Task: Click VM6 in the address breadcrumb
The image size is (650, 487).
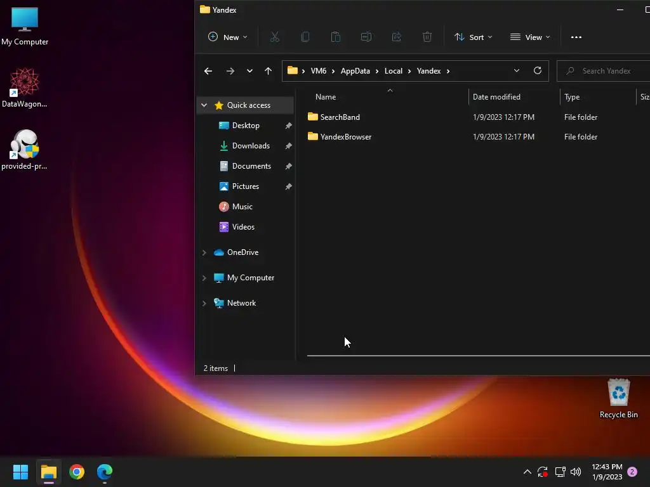Action: 319,71
